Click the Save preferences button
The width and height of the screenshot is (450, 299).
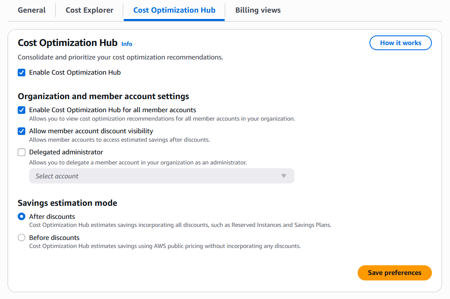point(395,272)
